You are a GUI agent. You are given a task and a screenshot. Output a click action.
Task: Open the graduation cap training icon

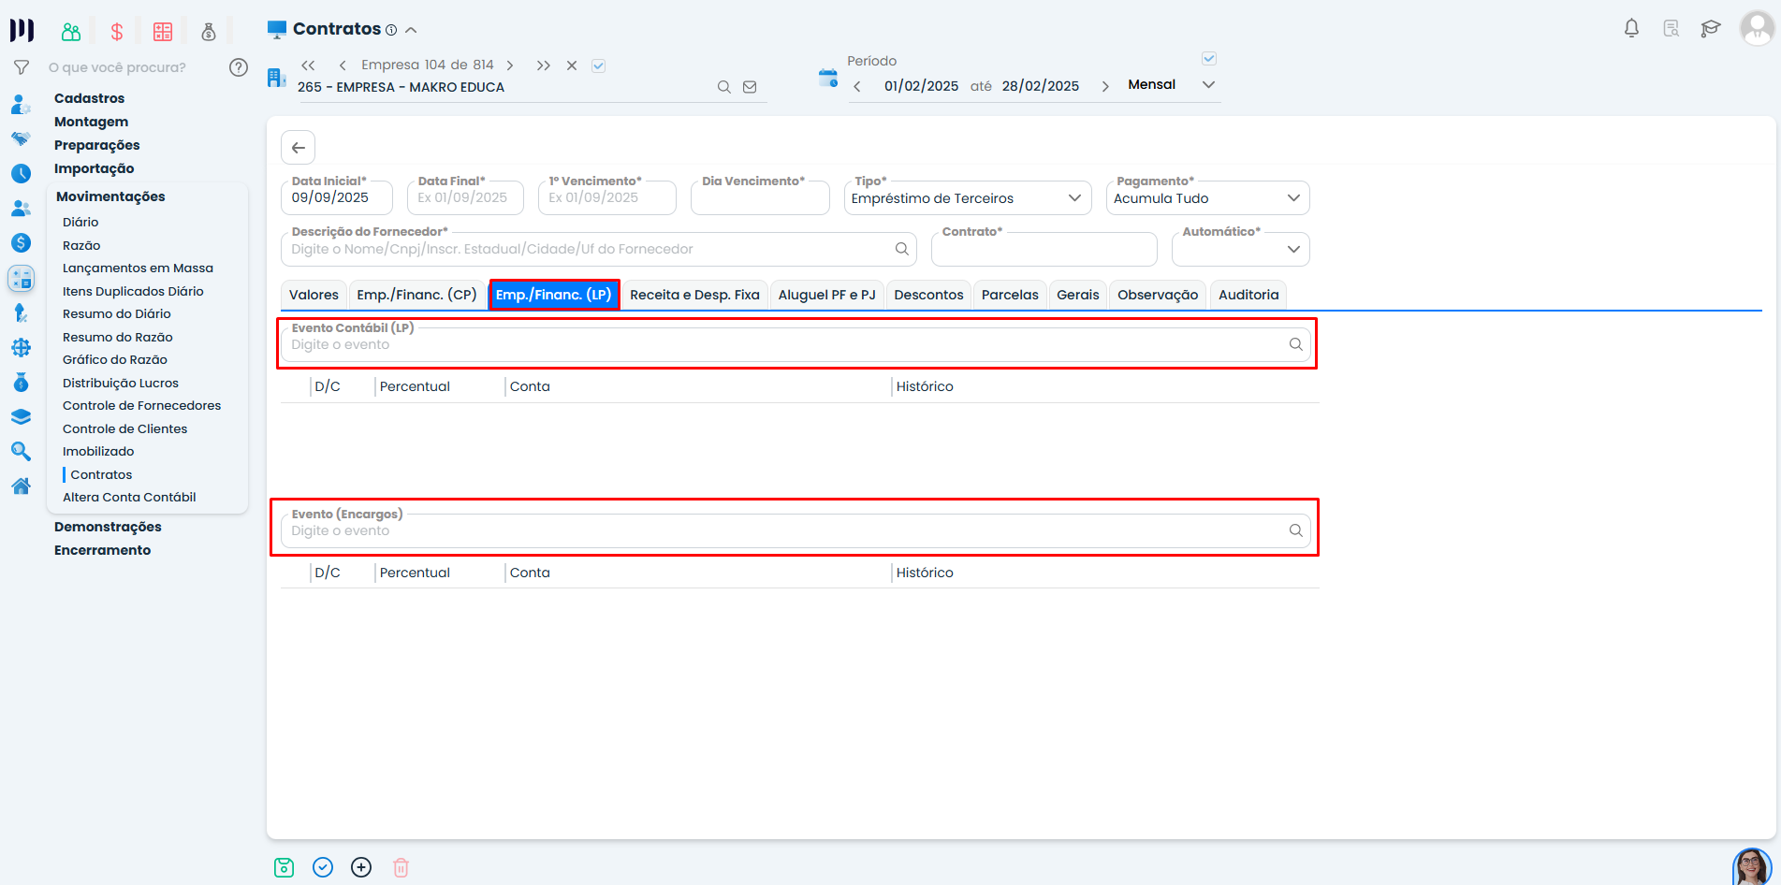[1710, 28]
